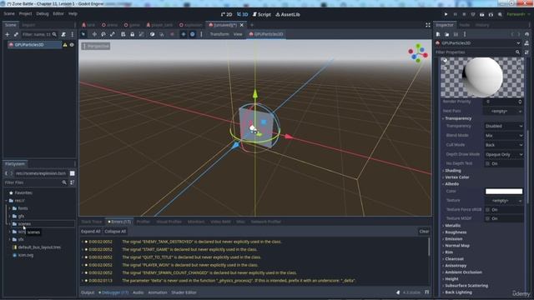Open the Editor menu

58,13
